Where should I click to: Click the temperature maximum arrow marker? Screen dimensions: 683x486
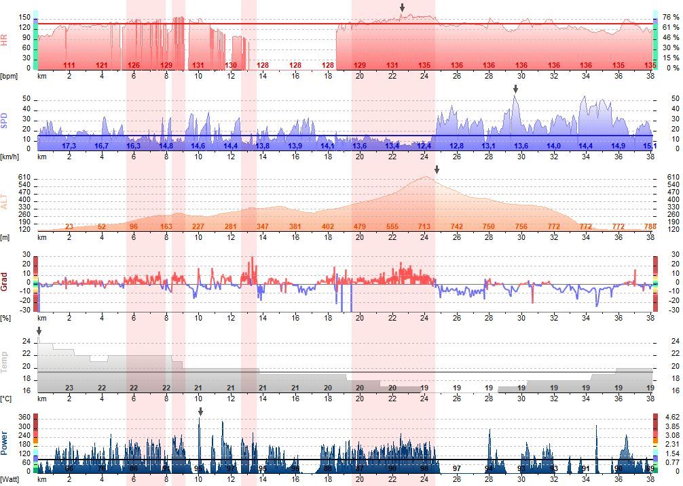click(39, 331)
